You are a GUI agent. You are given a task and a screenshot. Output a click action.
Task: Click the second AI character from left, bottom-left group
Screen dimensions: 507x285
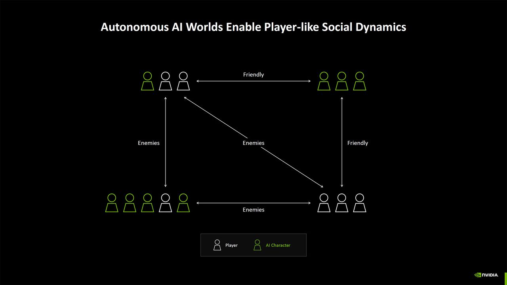click(x=130, y=203)
